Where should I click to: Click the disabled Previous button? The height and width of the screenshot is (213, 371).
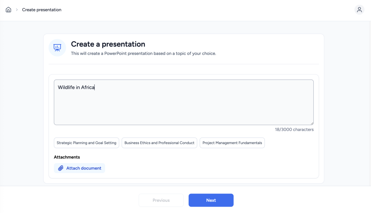click(161, 200)
